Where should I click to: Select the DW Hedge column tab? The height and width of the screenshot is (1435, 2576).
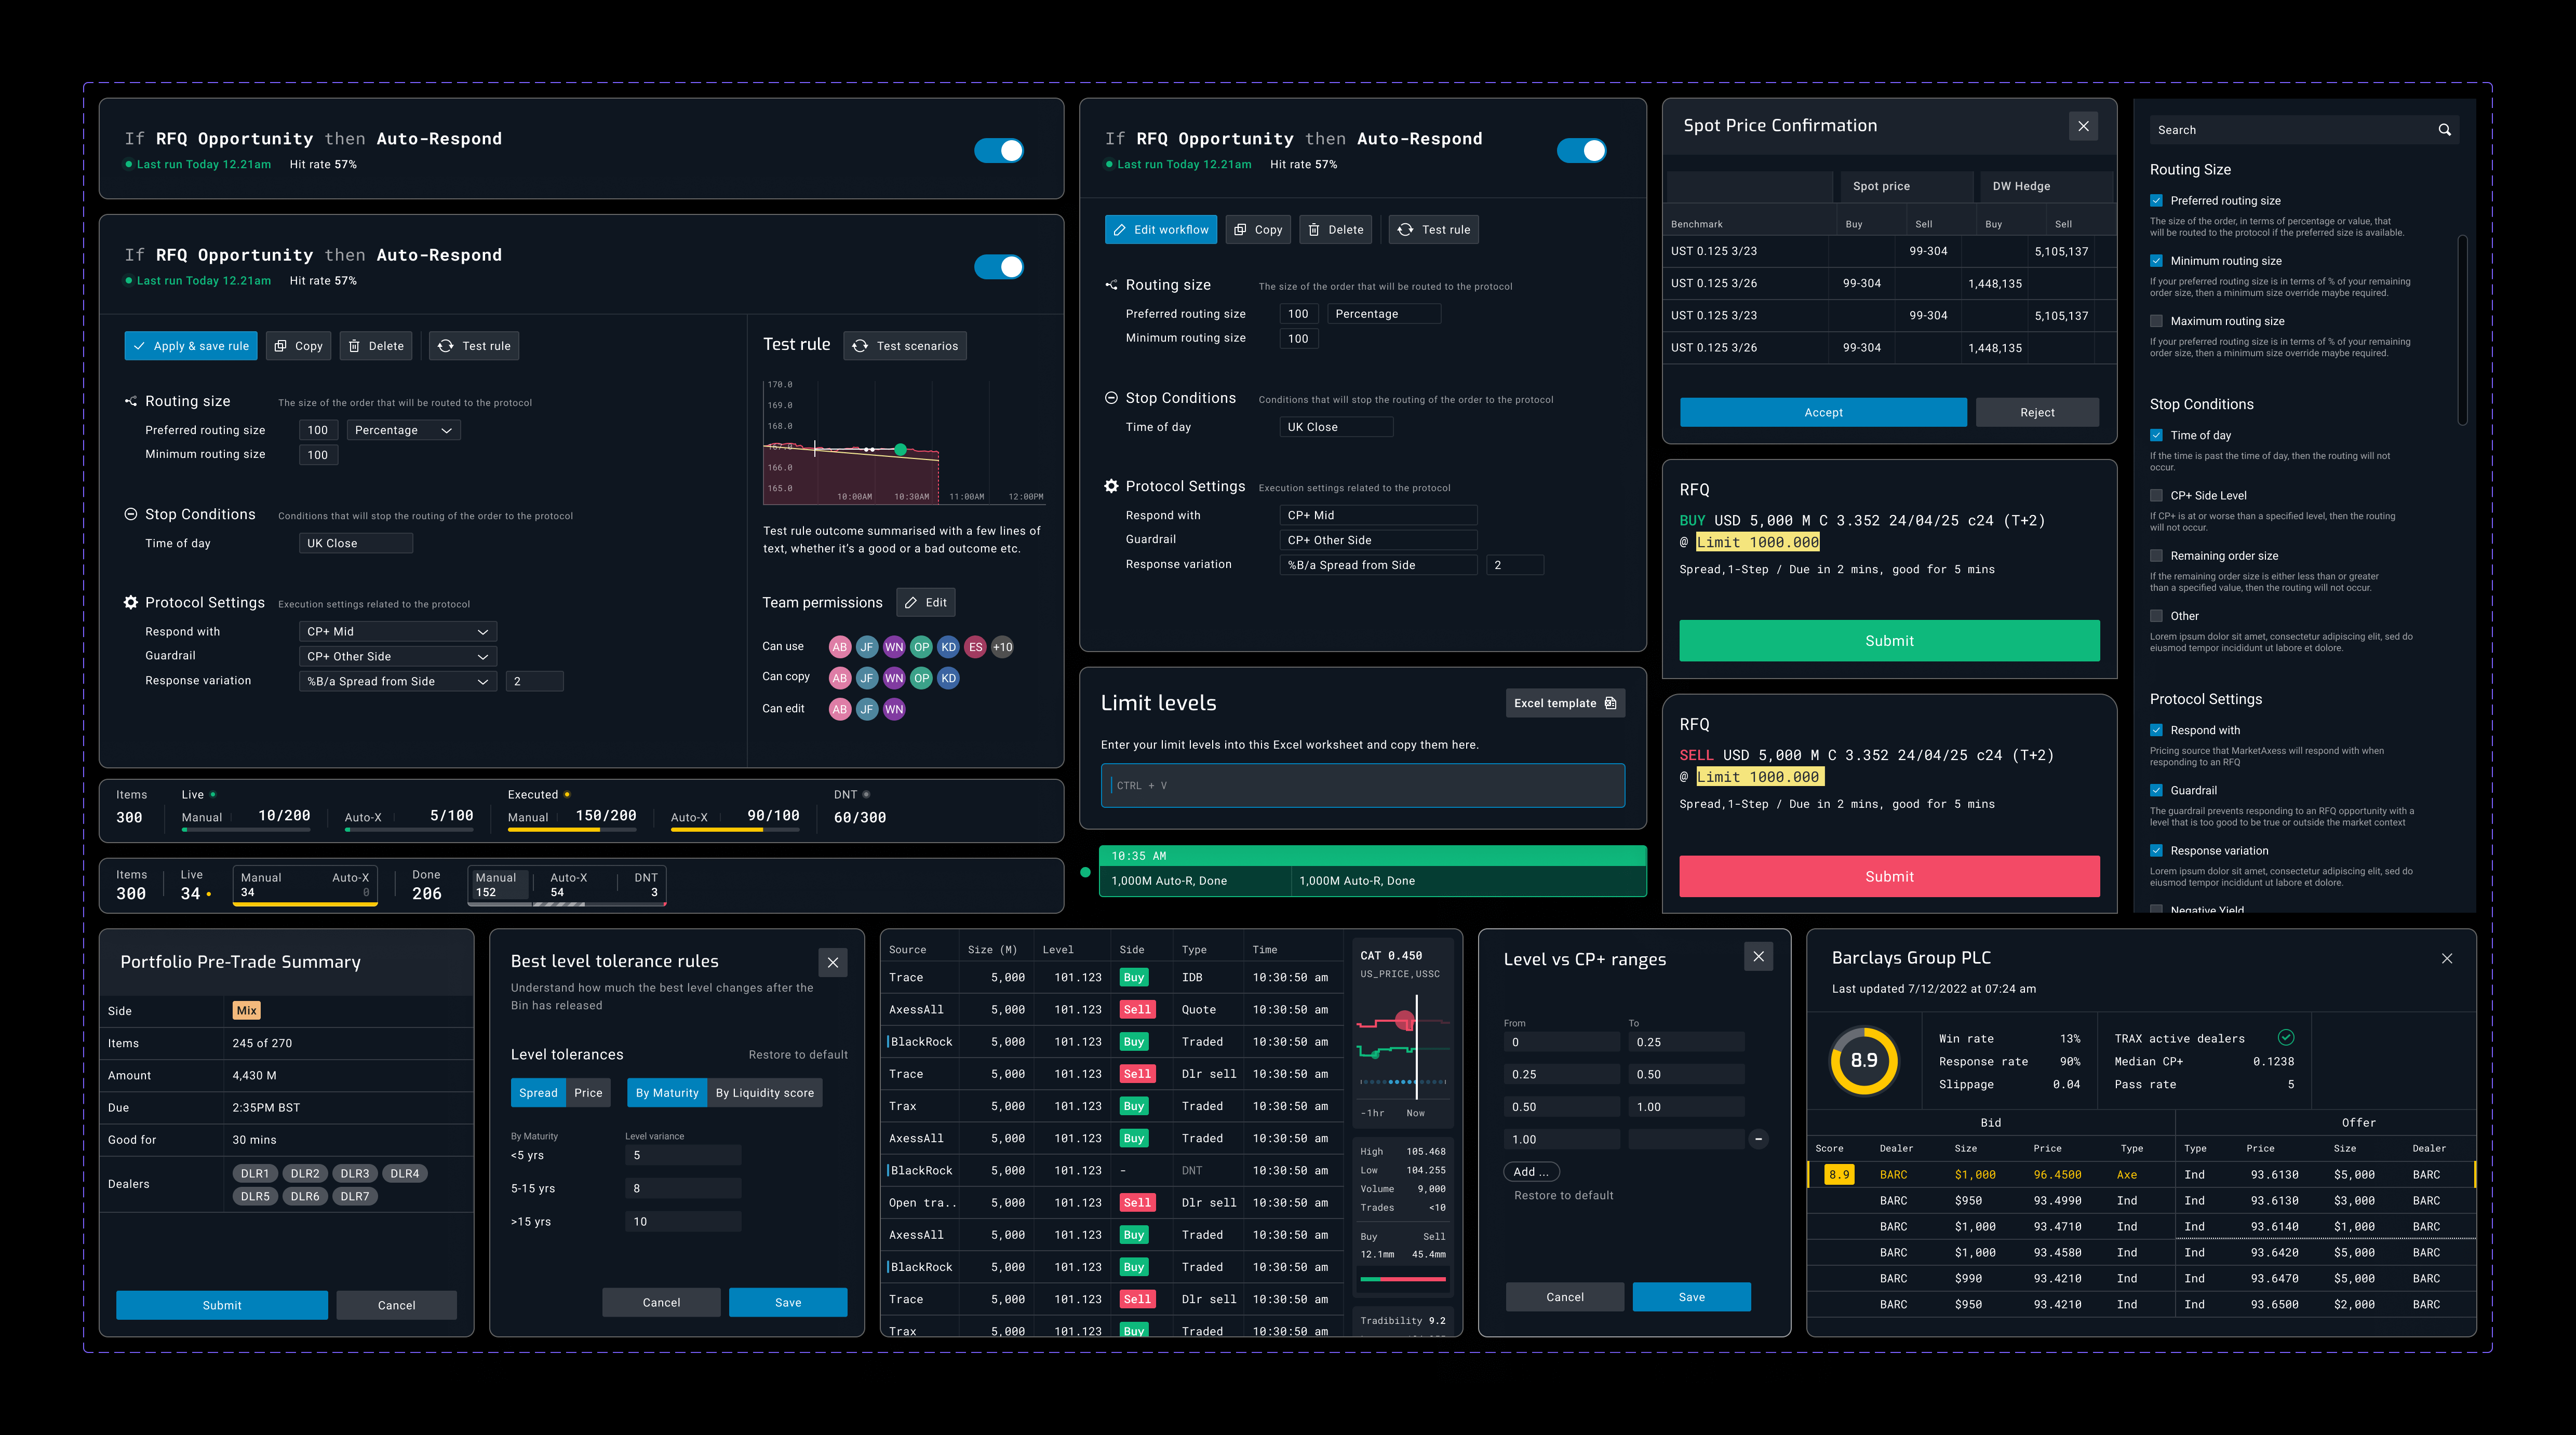point(2046,186)
